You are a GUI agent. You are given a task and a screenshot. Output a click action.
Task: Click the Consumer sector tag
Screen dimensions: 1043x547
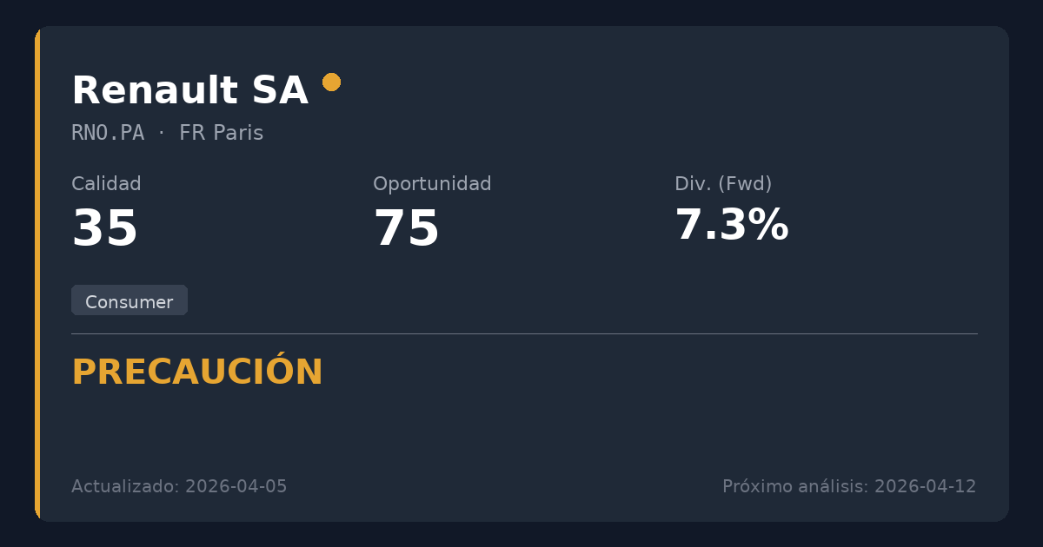pos(130,301)
